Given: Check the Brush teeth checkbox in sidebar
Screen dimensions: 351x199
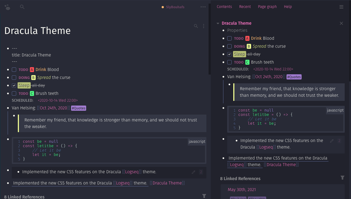Looking at the screenshot, I should tap(229, 62).
